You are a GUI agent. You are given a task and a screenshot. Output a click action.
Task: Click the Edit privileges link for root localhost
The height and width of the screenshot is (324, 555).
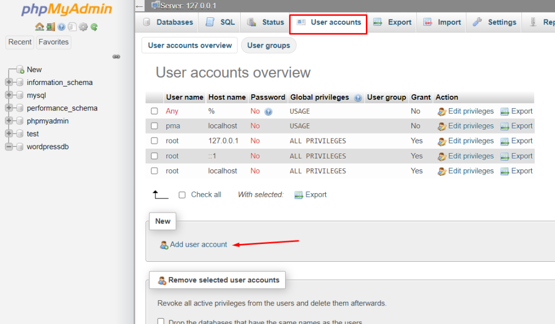(x=471, y=171)
